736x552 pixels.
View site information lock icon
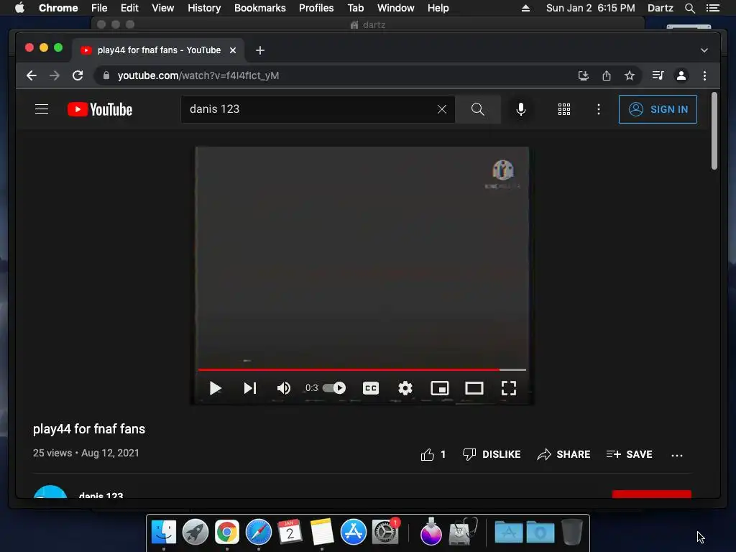click(x=106, y=75)
